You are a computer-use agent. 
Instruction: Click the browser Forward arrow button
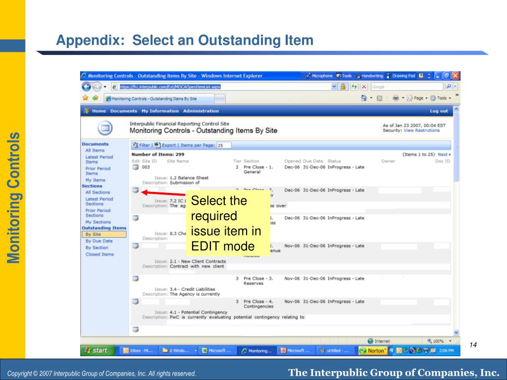[97, 87]
